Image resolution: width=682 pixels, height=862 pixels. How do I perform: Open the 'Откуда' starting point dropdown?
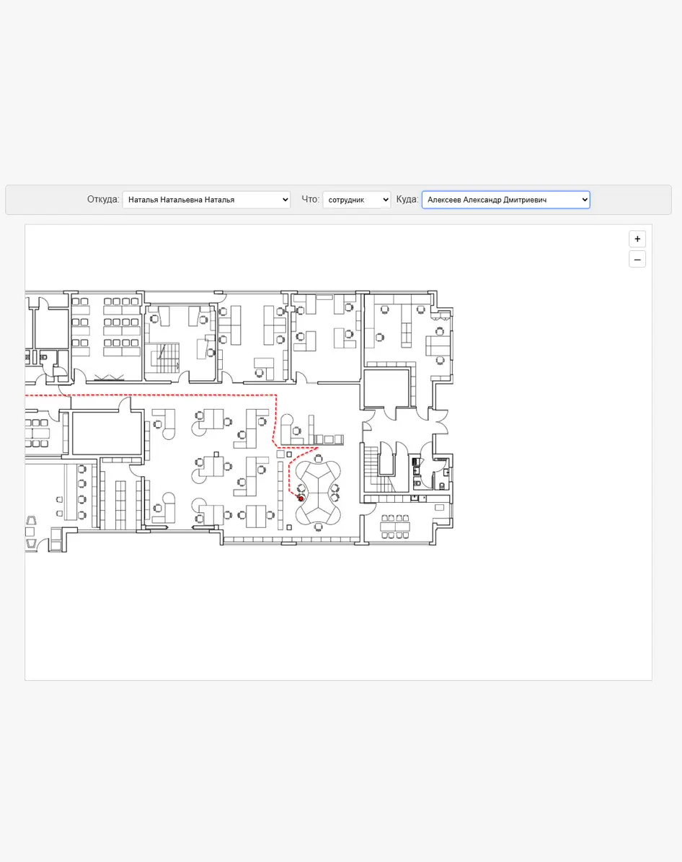(x=206, y=200)
